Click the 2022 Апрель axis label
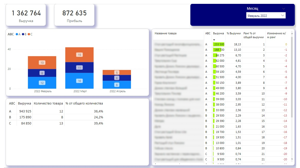Image resolution: width=300 pixels, height=168 pixels. tap(117, 91)
